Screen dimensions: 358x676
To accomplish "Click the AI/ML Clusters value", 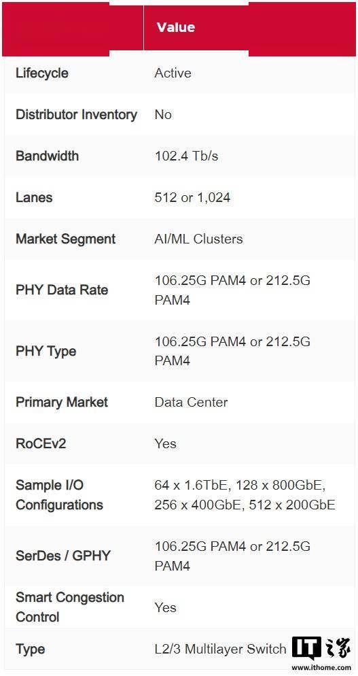I will [x=198, y=239].
